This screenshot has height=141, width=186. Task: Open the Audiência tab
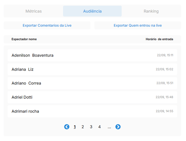click(92, 11)
